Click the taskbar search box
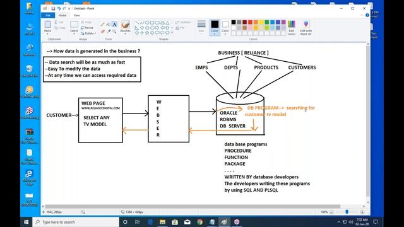 pyautogui.click(x=76, y=222)
